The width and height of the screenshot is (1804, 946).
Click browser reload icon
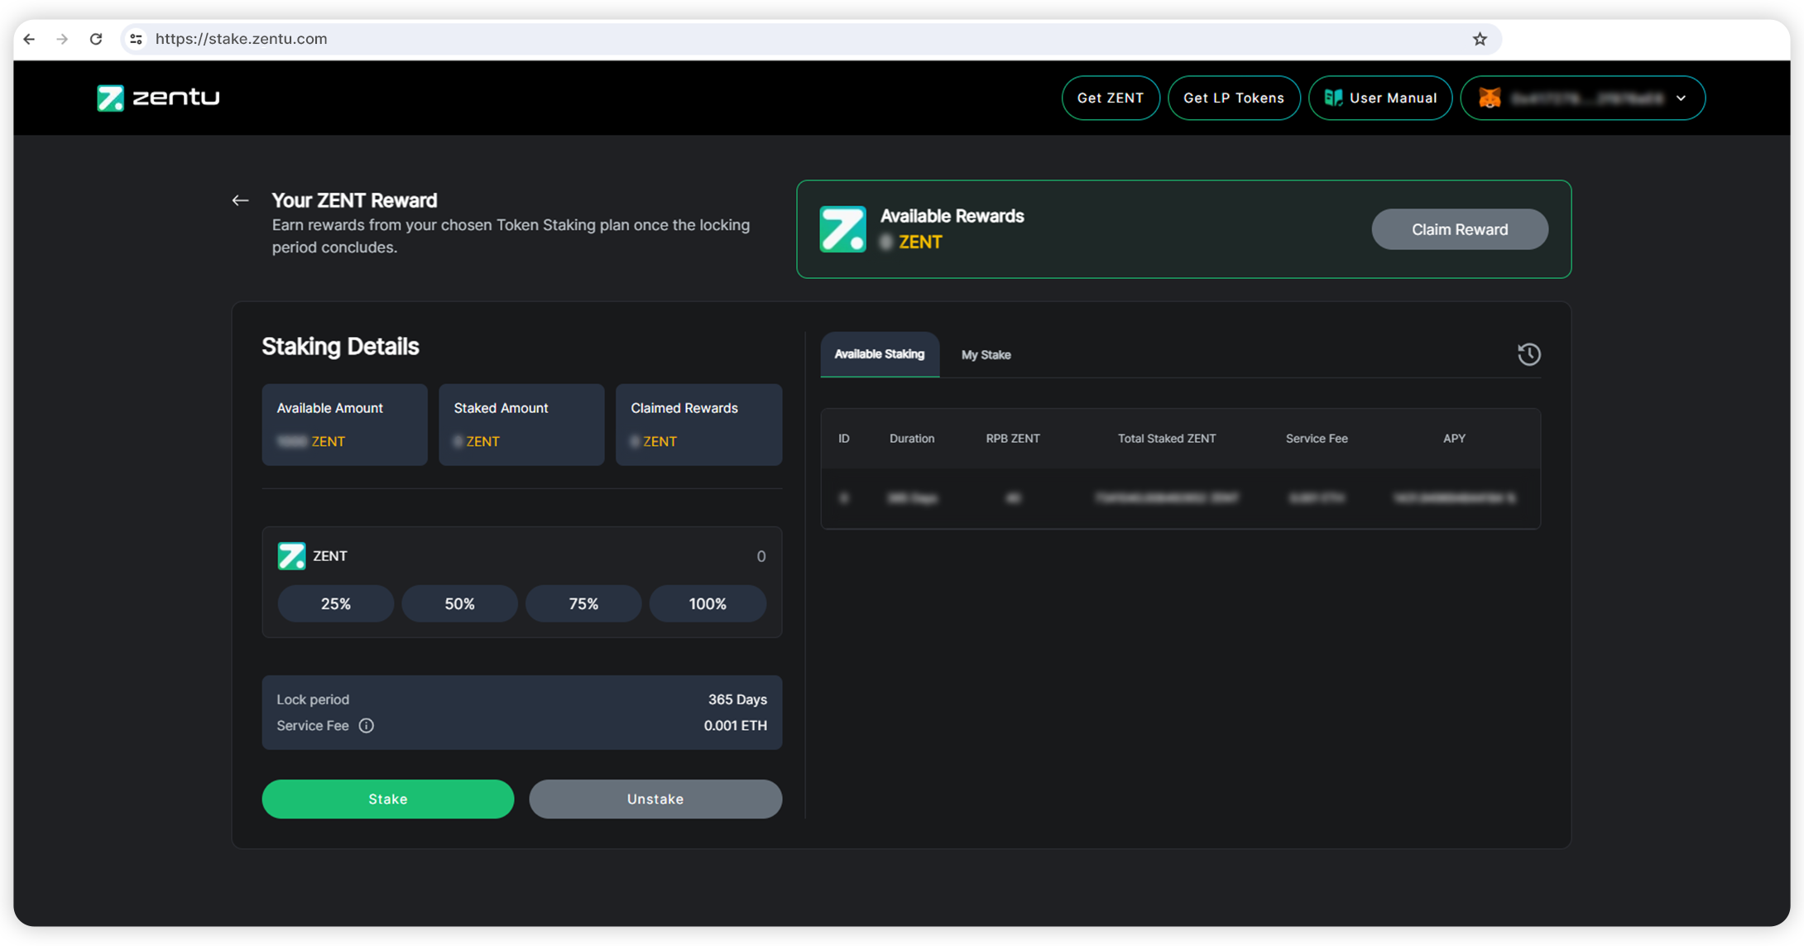point(96,39)
